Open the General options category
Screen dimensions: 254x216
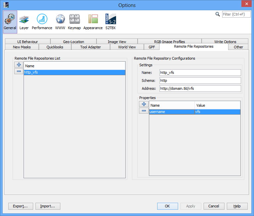click(10, 22)
